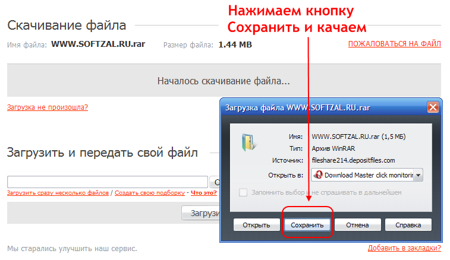Select file name WWW.SOFTZAL.RU.rar on page
450x260 pixels.
[x=98, y=44]
